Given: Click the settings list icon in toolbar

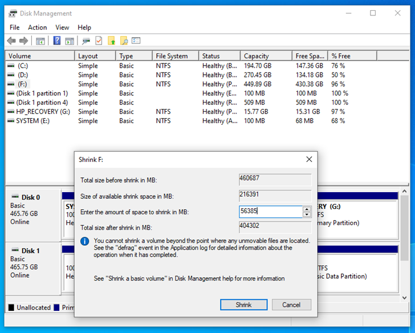Looking at the screenshot, I should pos(136,40).
